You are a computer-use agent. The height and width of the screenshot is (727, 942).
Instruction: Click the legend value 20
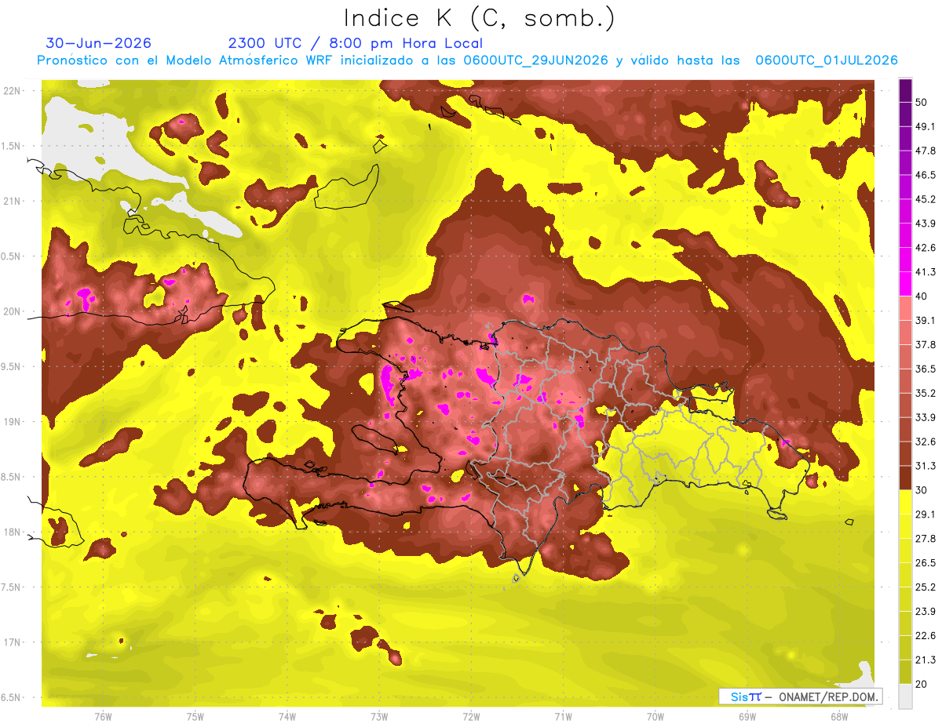tap(922, 685)
